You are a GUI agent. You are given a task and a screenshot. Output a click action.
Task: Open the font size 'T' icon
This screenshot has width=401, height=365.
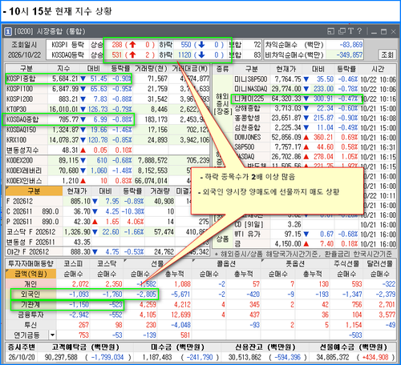(x=351, y=31)
